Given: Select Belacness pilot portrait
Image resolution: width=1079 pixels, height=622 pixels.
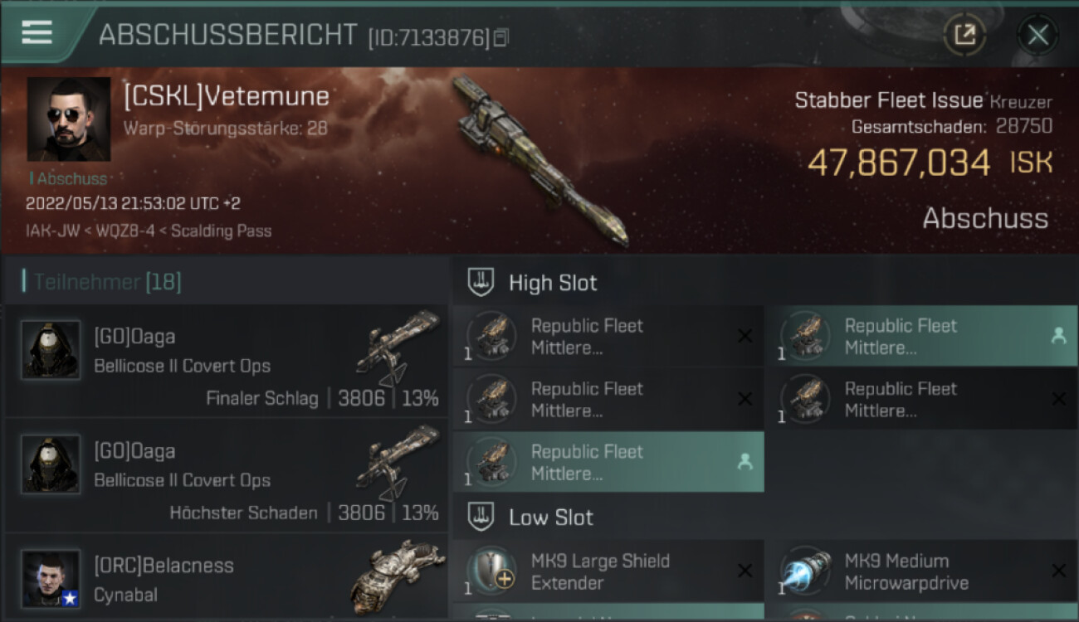Looking at the screenshot, I should 51,578.
